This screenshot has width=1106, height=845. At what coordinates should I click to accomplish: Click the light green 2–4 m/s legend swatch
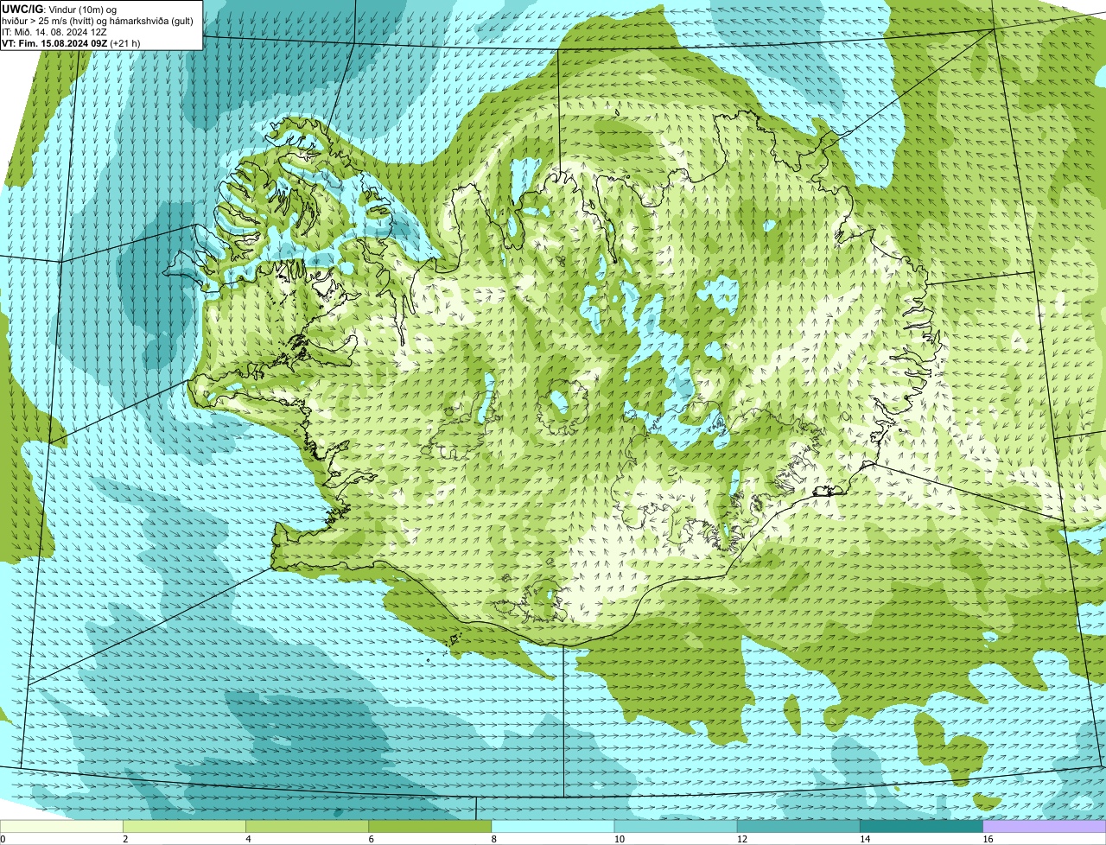[x=185, y=827]
